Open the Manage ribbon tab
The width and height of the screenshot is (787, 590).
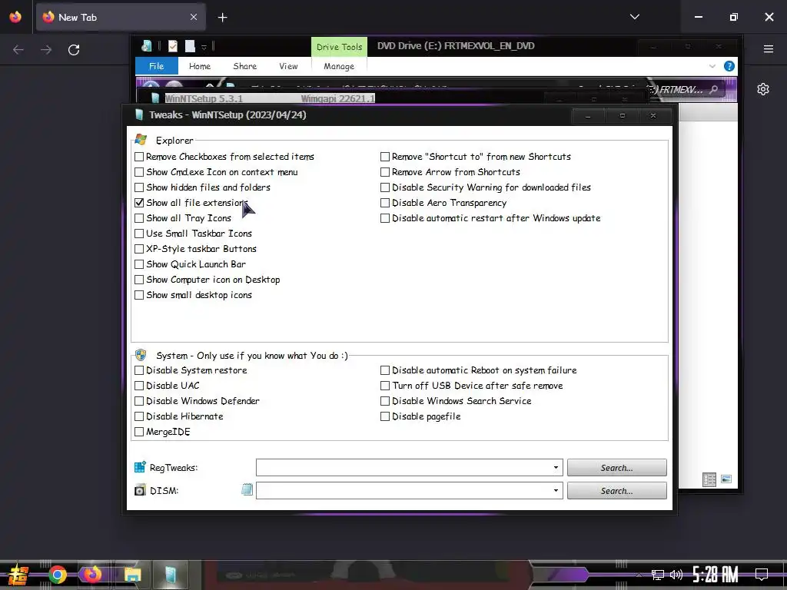(339, 66)
